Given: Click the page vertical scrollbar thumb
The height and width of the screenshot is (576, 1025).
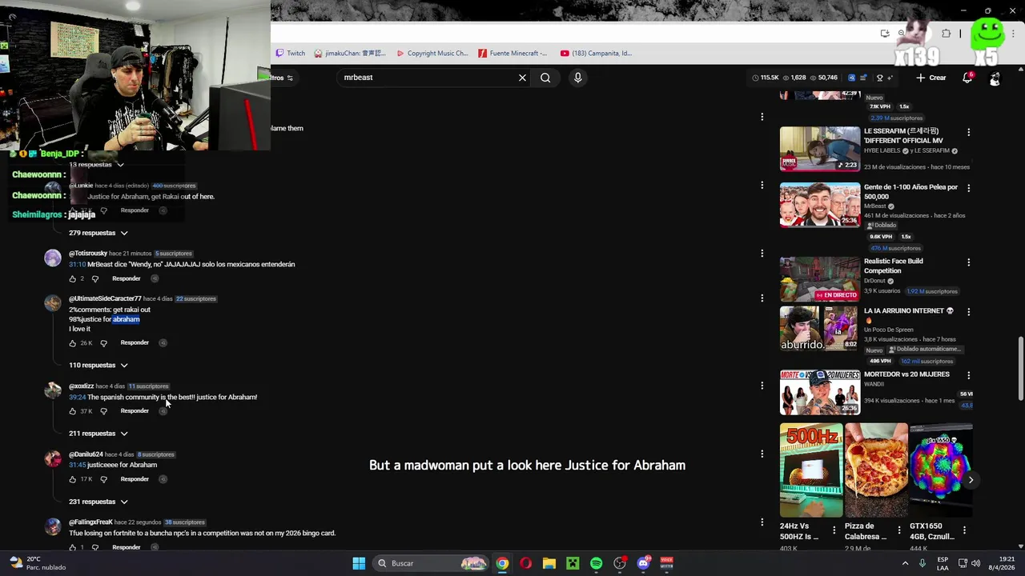Looking at the screenshot, I should pos(1020,370).
